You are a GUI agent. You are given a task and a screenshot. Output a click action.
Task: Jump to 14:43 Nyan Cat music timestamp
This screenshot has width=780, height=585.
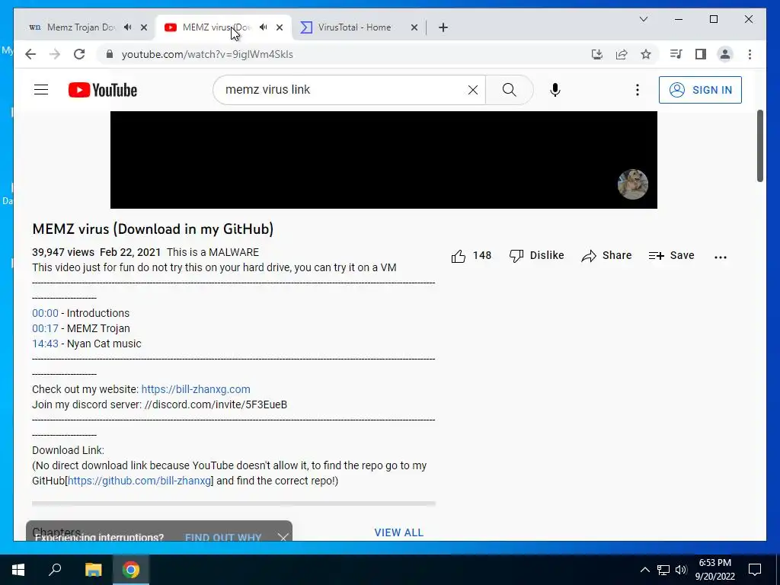tap(45, 344)
